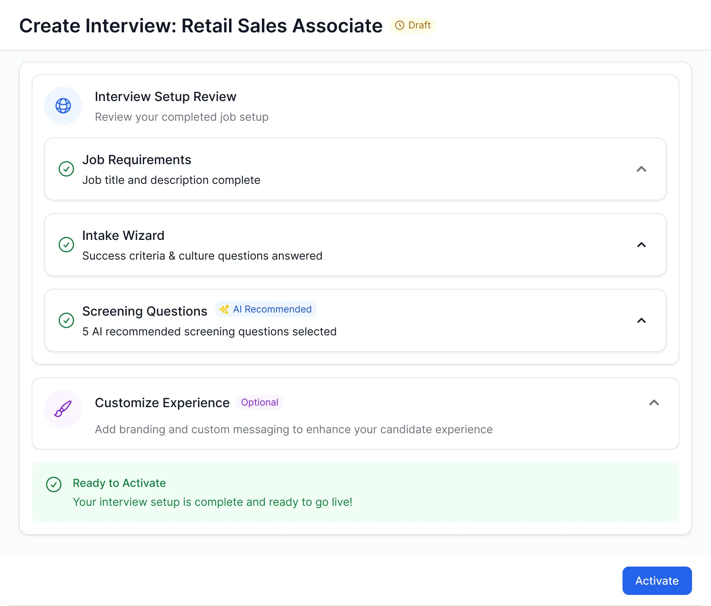
Task: Click the Optional badge next to Customize Experience
Action: pos(260,402)
